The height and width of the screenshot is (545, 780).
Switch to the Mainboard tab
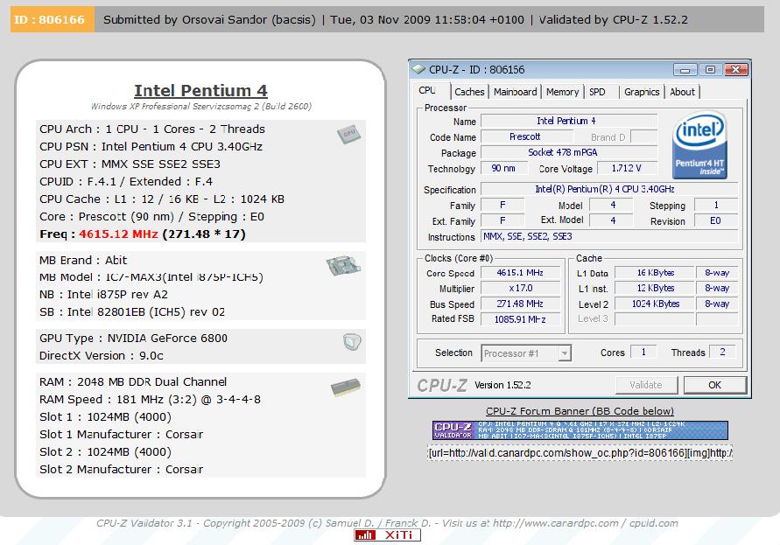coord(516,92)
